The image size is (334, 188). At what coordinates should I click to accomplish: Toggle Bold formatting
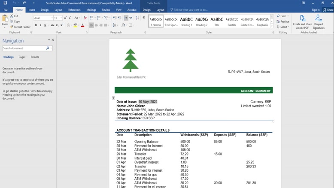[x=36, y=25]
